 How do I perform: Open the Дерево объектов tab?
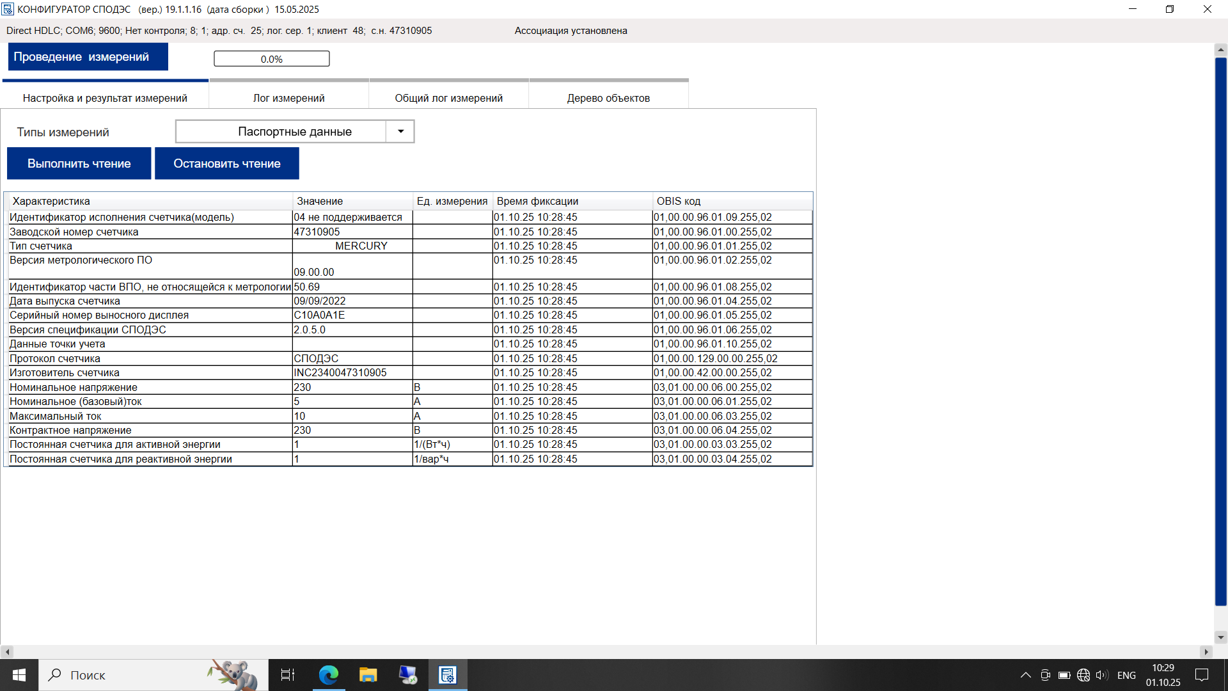click(608, 98)
